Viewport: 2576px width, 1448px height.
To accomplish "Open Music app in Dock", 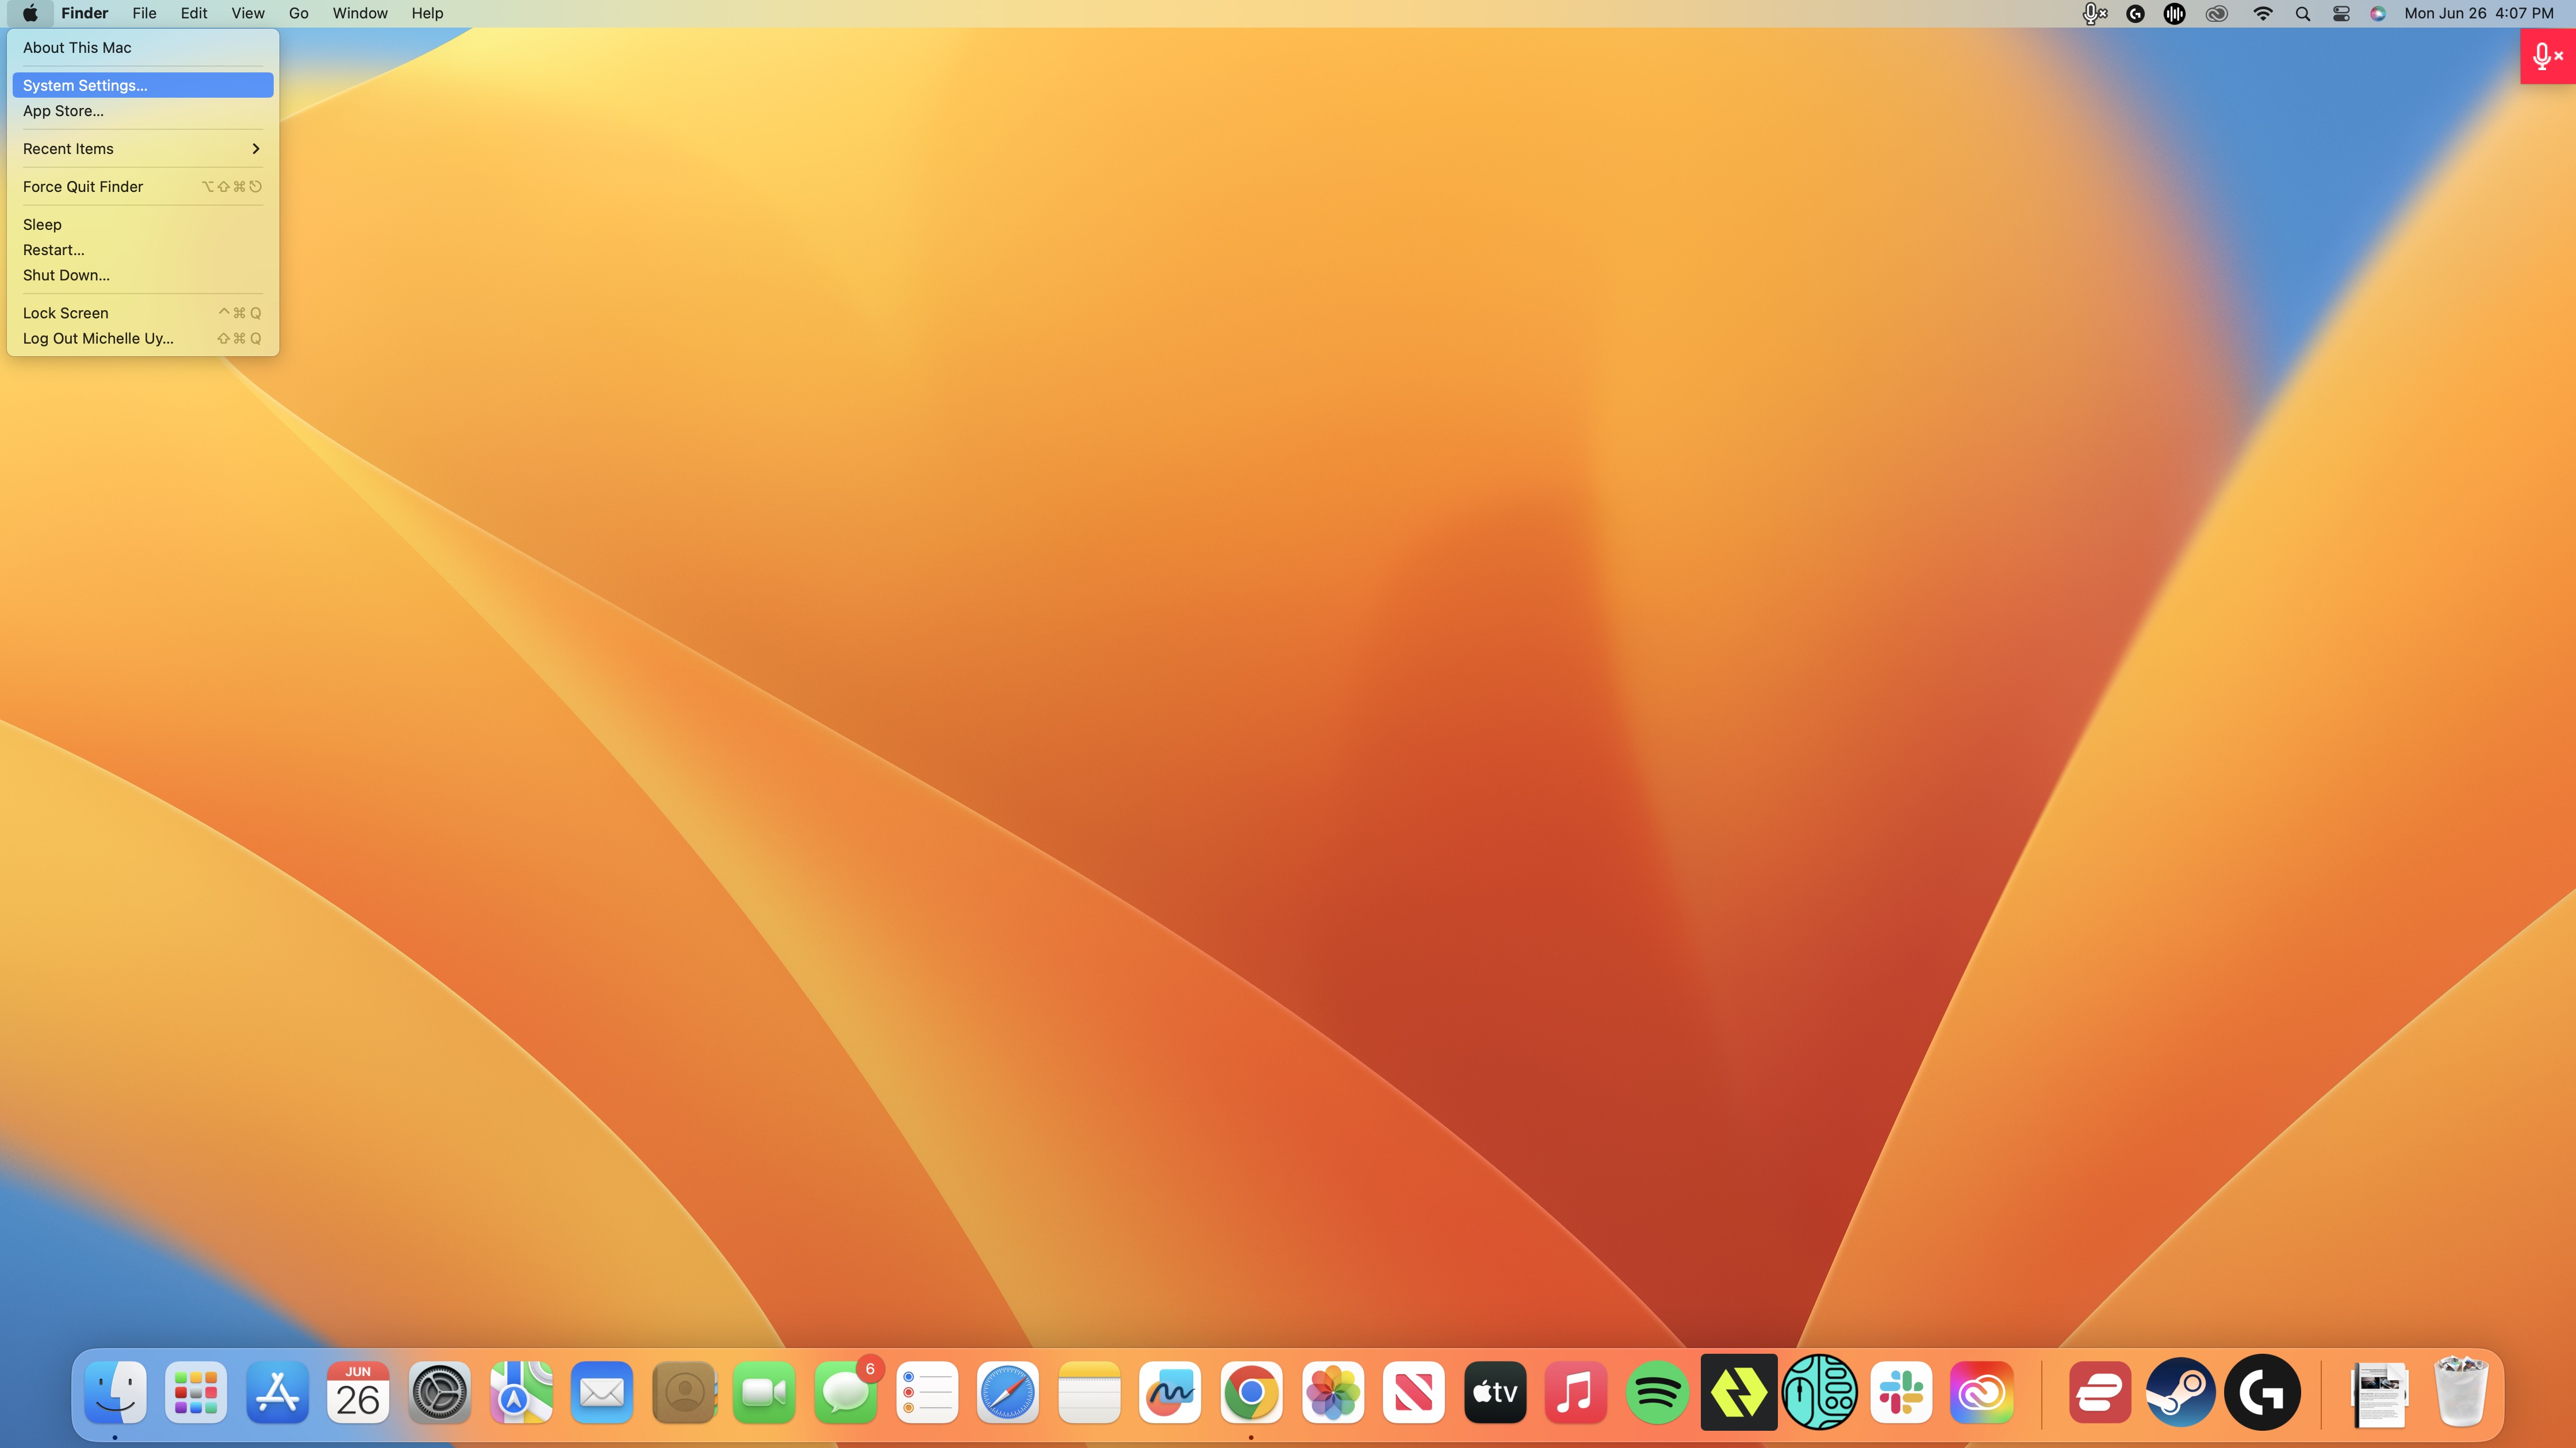I will click(x=1576, y=1392).
